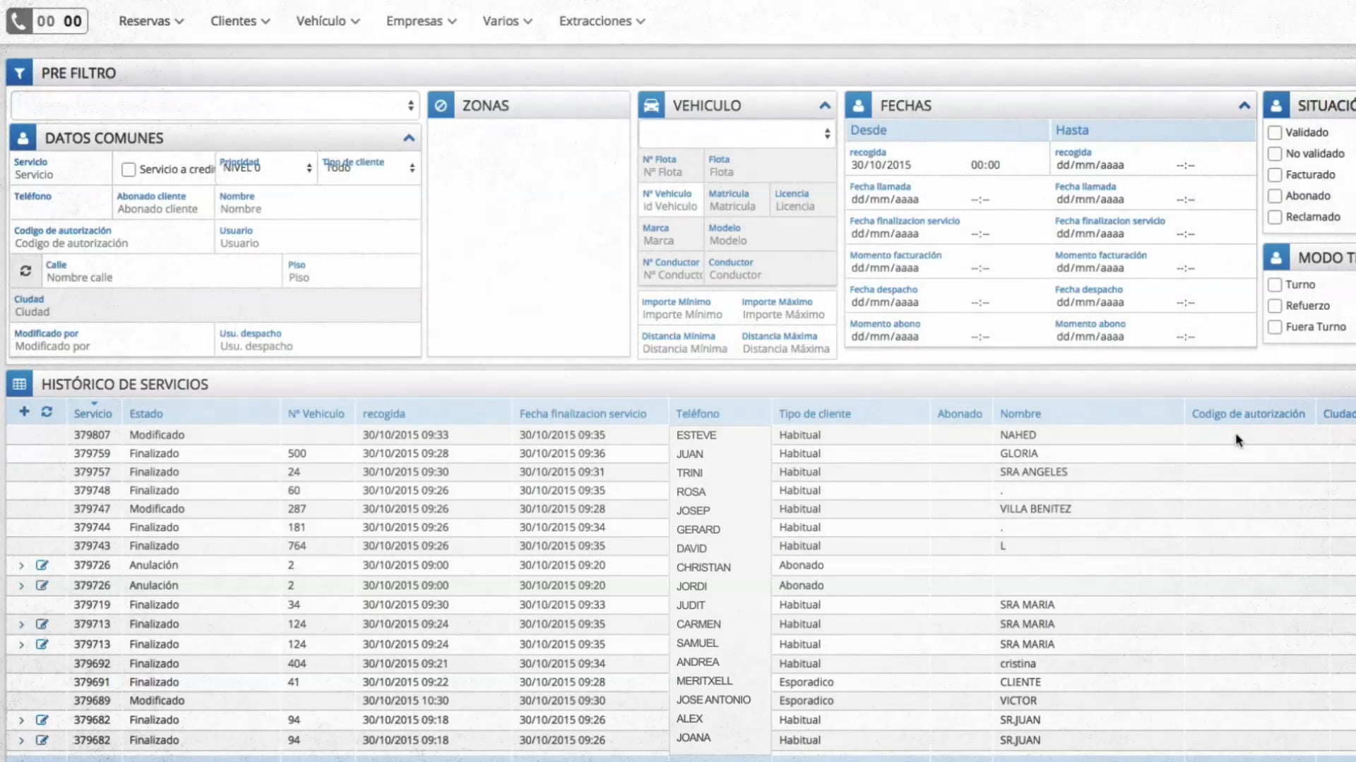Click the PRE FILTRO funnel icon

pos(20,73)
